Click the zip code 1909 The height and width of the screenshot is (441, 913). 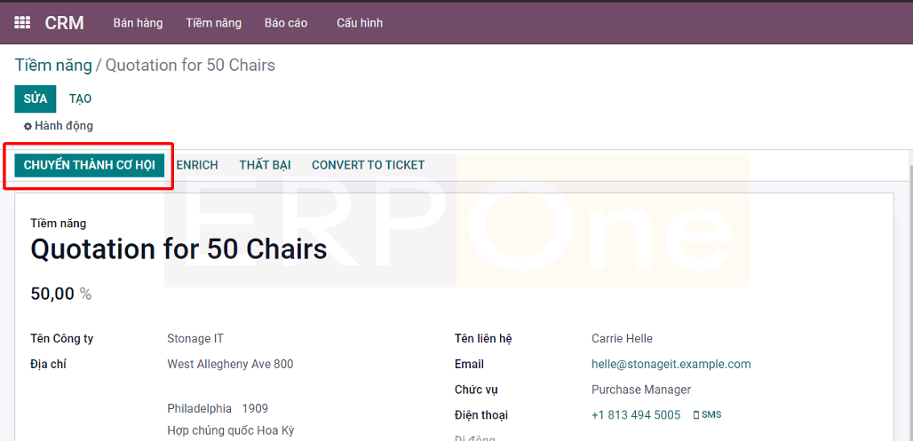(x=255, y=408)
